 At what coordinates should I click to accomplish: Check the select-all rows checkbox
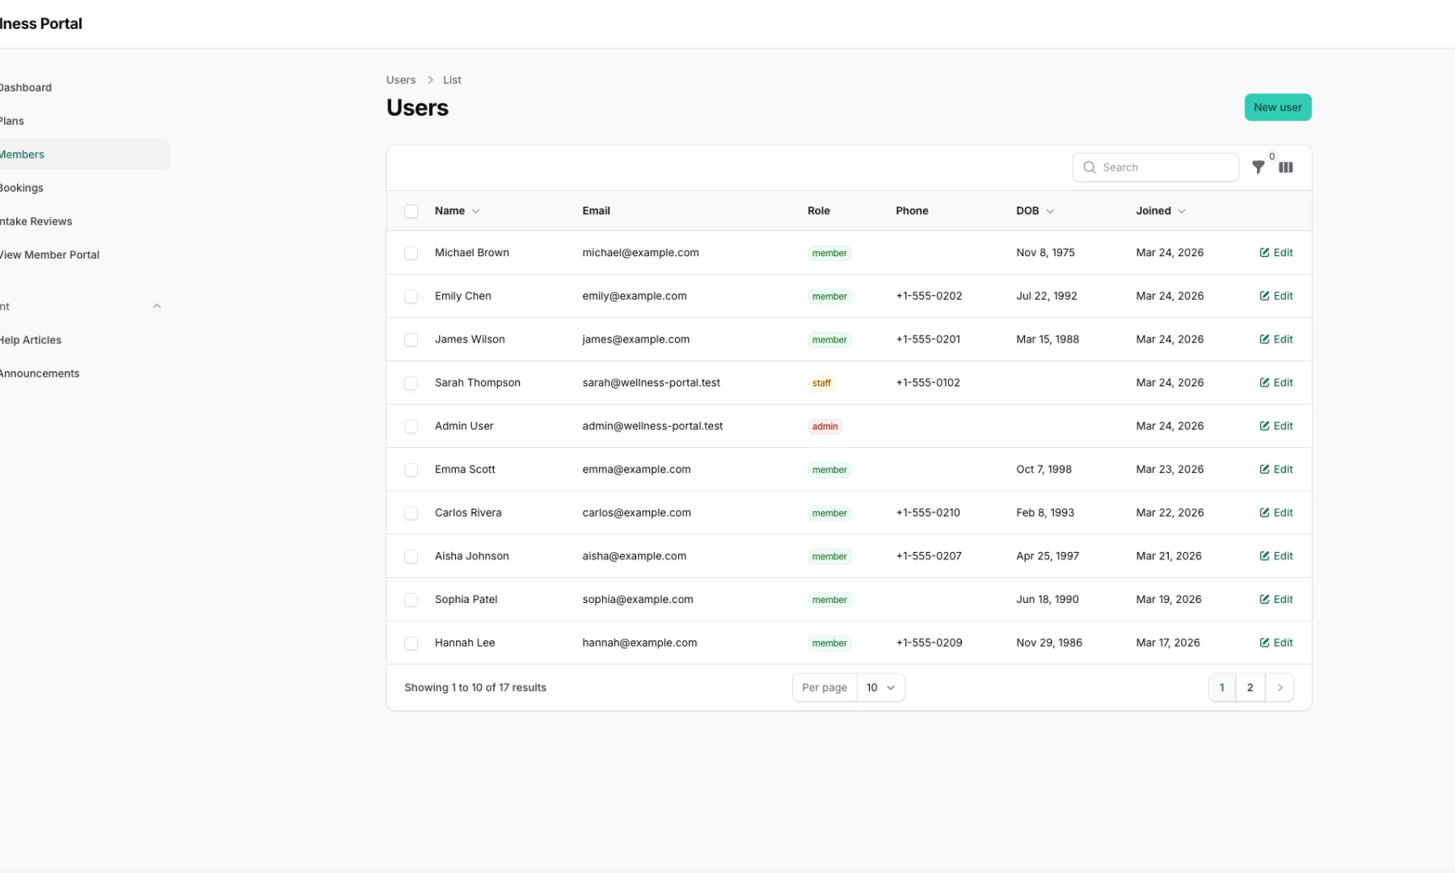[x=411, y=211]
